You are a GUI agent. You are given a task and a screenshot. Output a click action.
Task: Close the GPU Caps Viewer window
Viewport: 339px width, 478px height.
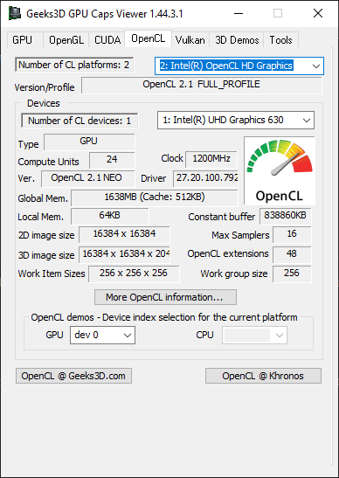pos(318,13)
